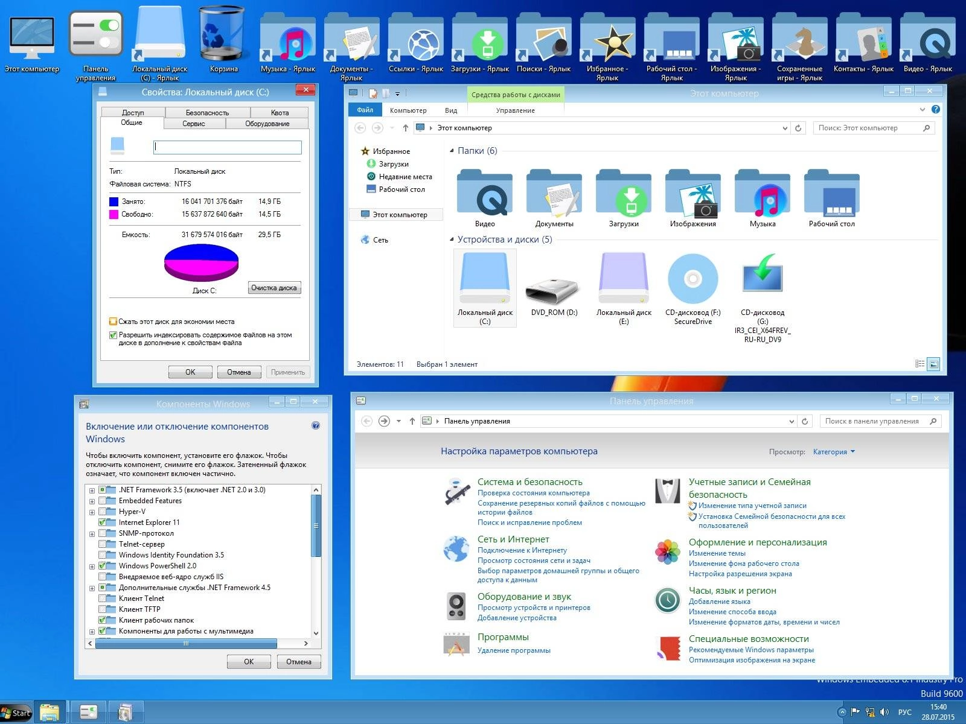Open the Изменение темы link

coord(717,553)
